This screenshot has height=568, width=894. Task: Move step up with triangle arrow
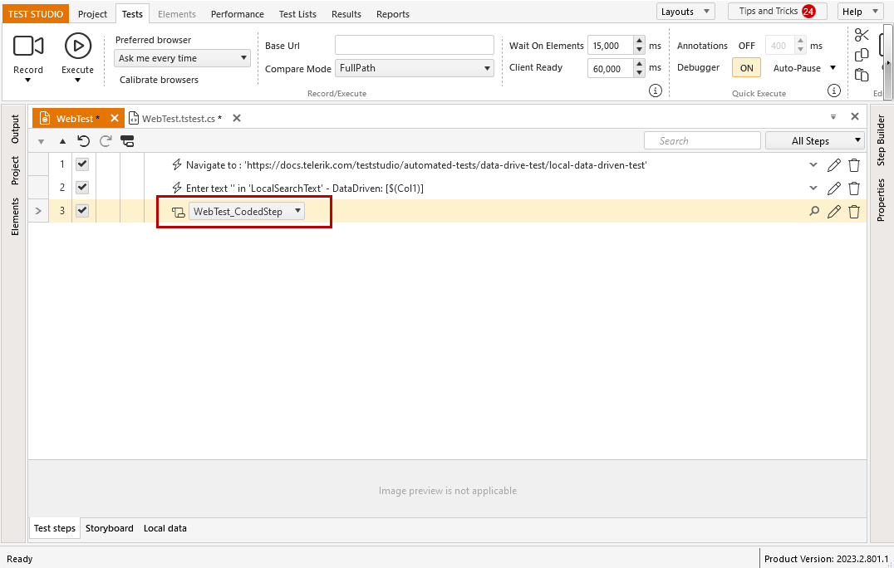62,141
